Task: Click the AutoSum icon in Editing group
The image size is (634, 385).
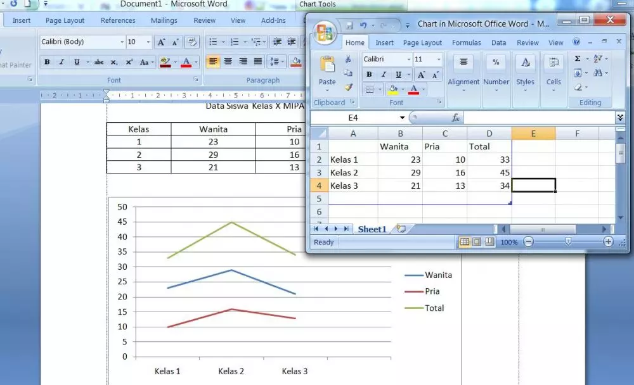Action: 578,58
